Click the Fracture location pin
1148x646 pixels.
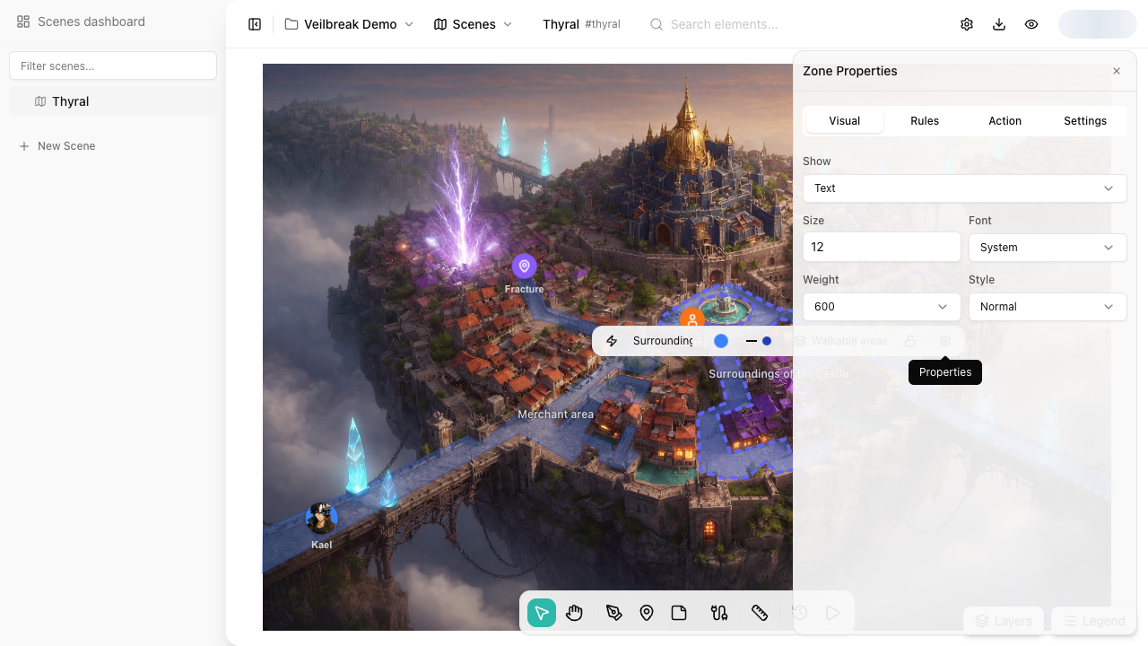click(x=525, y=266)
